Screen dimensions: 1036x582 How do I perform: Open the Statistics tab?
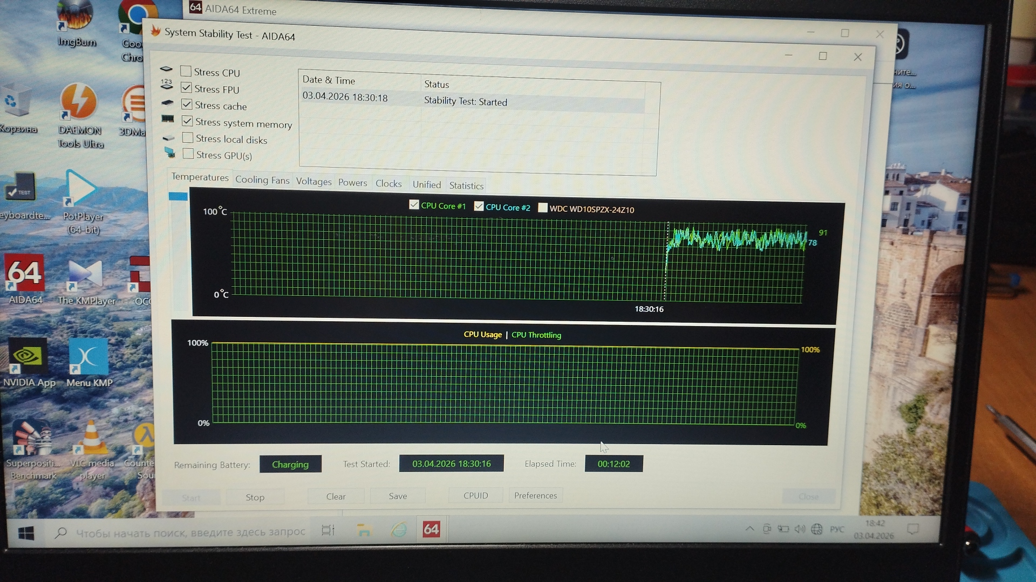(466, 185)
